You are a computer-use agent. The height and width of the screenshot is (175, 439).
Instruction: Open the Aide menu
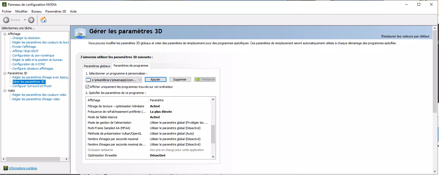73,11
